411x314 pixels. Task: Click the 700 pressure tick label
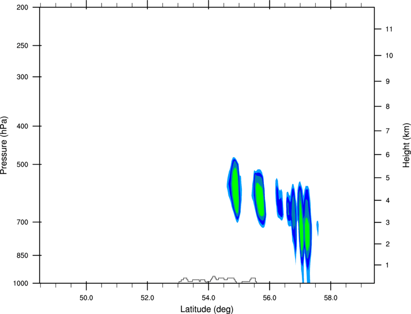tap(22, 222)
